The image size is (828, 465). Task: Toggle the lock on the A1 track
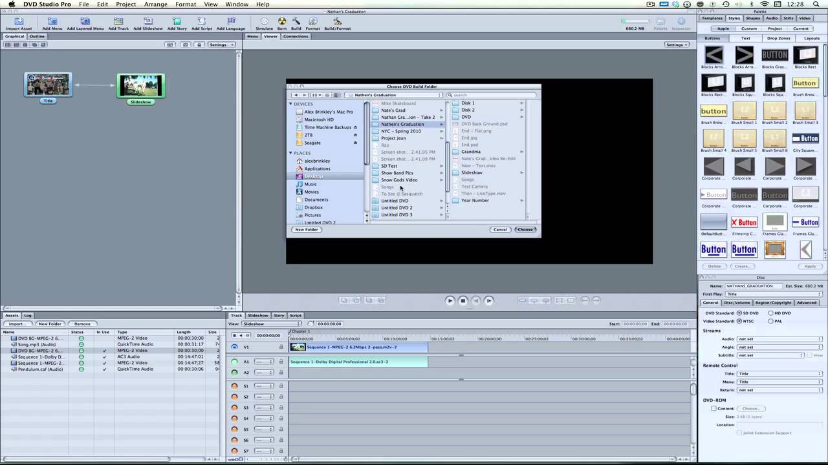(281, 362)
